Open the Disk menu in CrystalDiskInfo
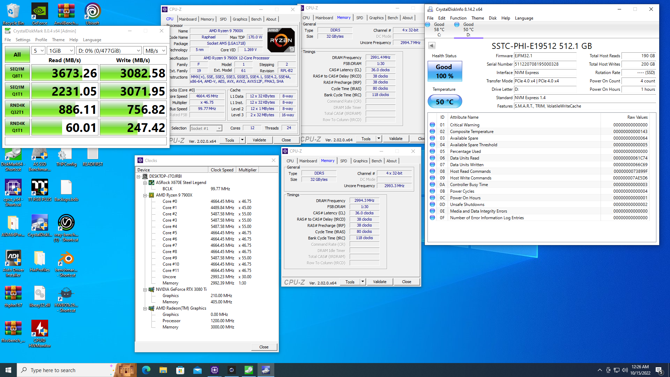Screen dimensions: 670x377 (x=492, y=18)
